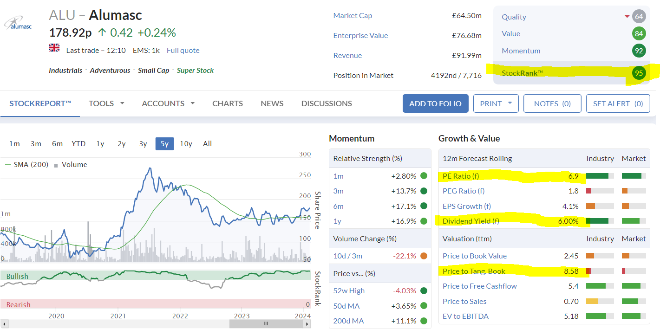
Task: Click the Bullish StockRank band
Action: [155, 276]
